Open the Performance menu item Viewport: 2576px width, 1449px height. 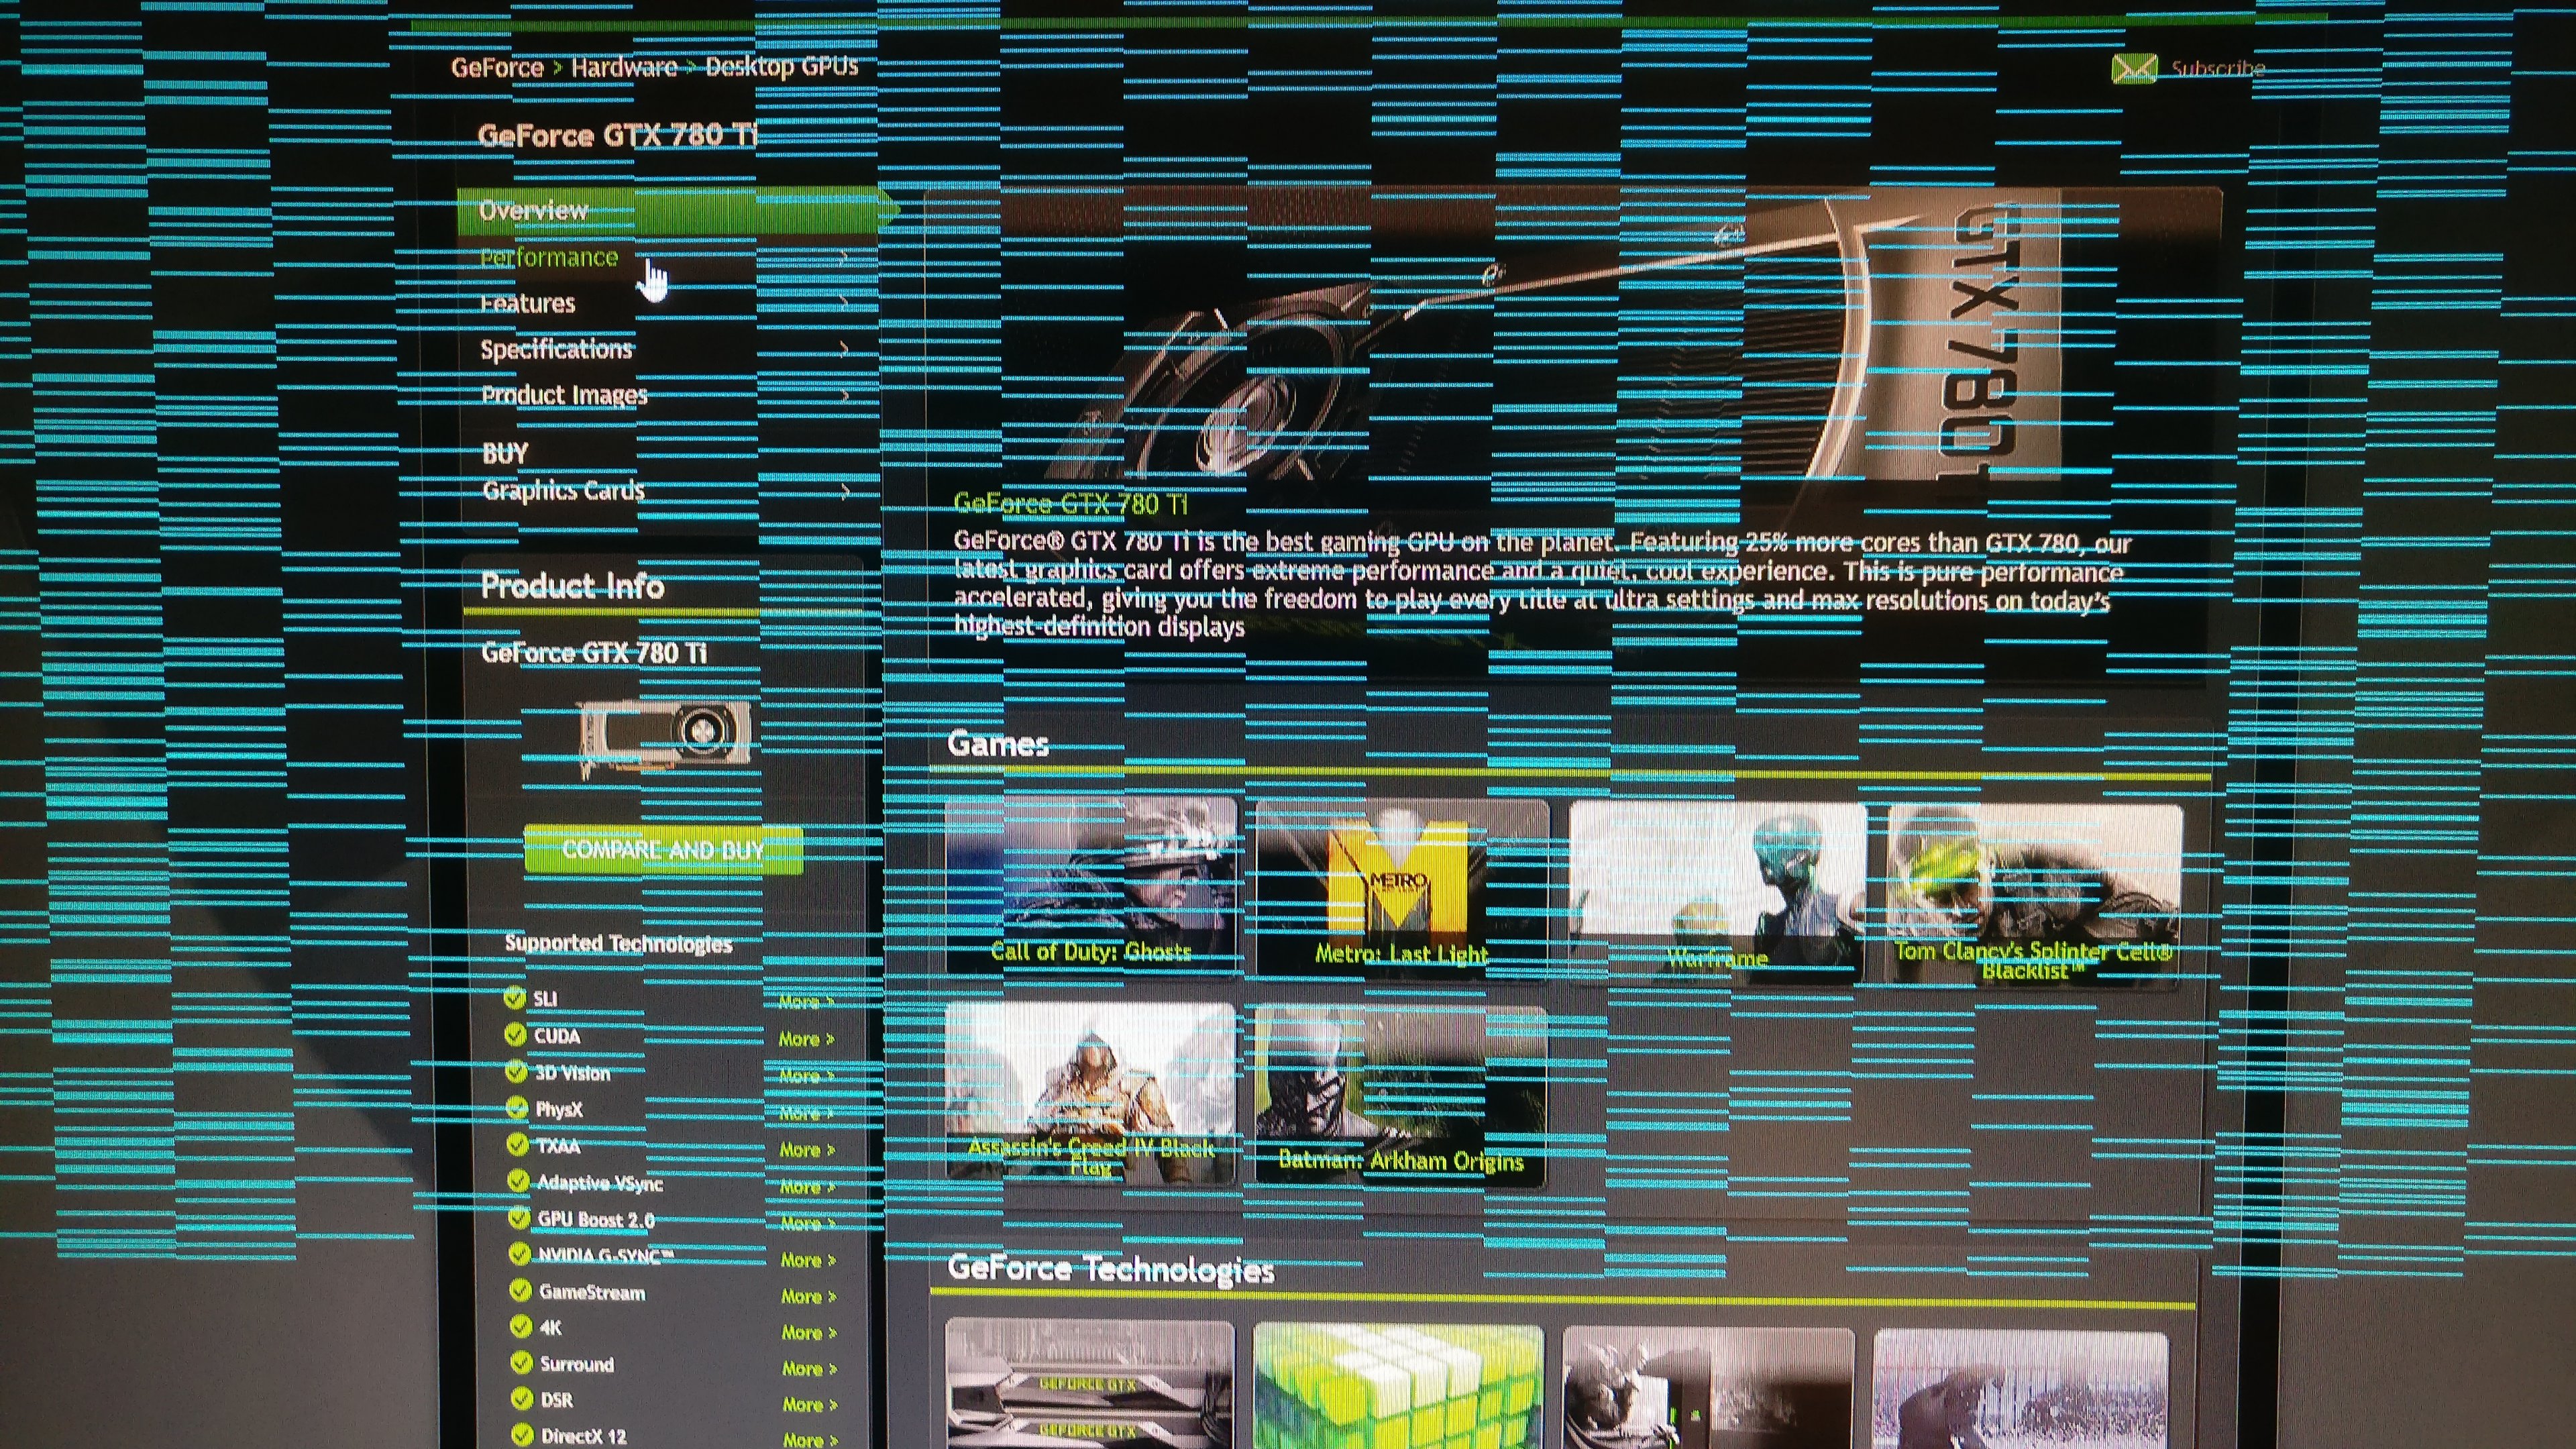click(x=549, y=258)
